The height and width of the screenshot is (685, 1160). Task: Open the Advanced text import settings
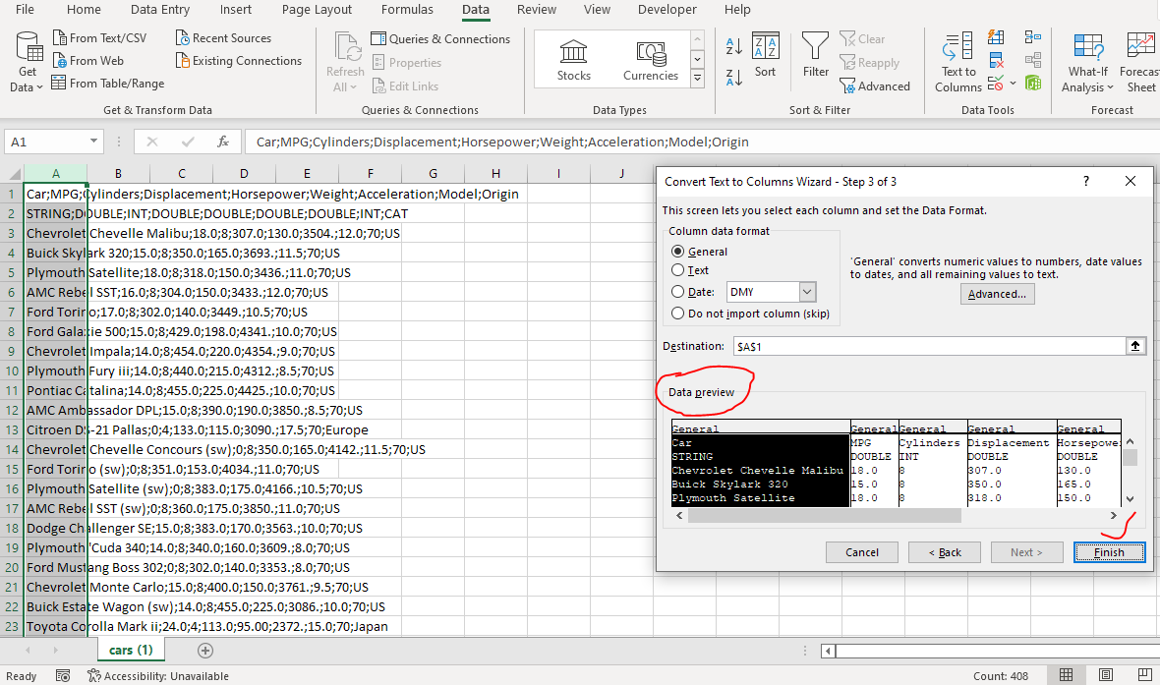click(x=997, y=293)
